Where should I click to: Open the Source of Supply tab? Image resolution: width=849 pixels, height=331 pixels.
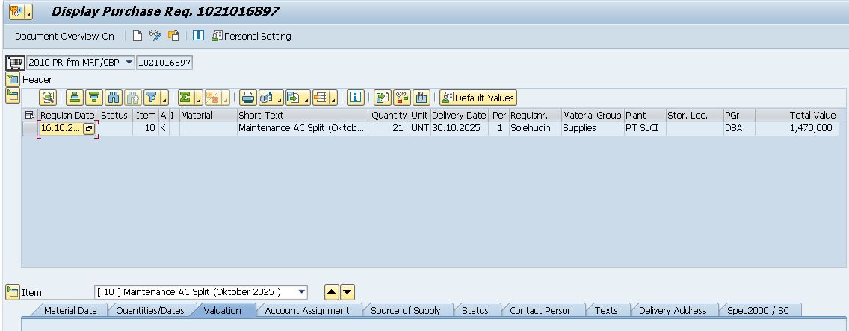pyautogui.click(x=405, y=310)
